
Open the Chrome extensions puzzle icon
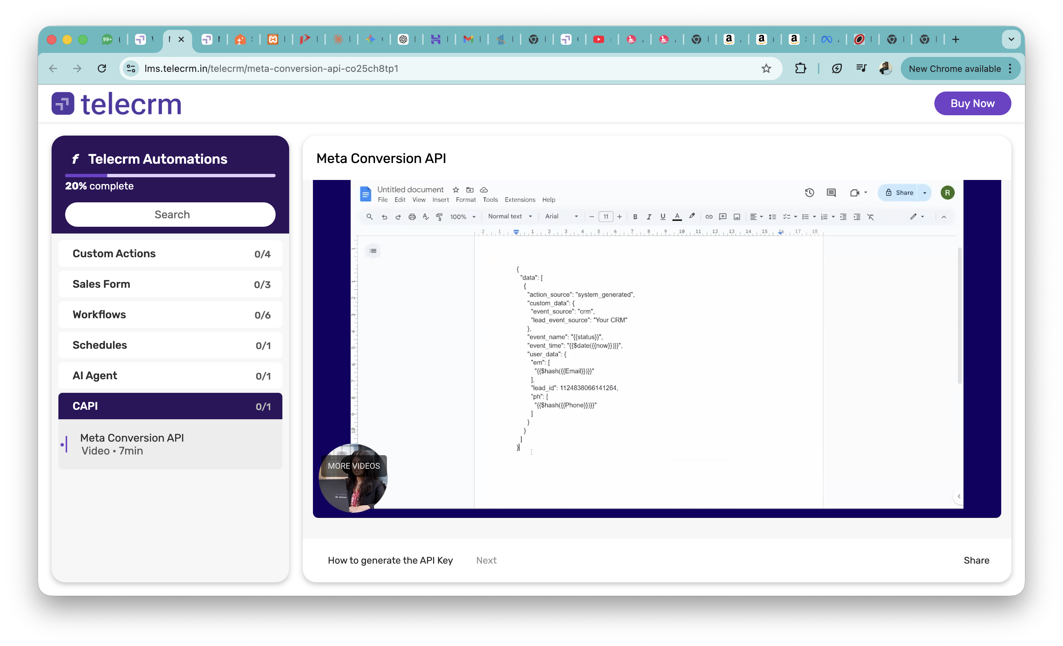pyautogui.click(x=800, y=68)
